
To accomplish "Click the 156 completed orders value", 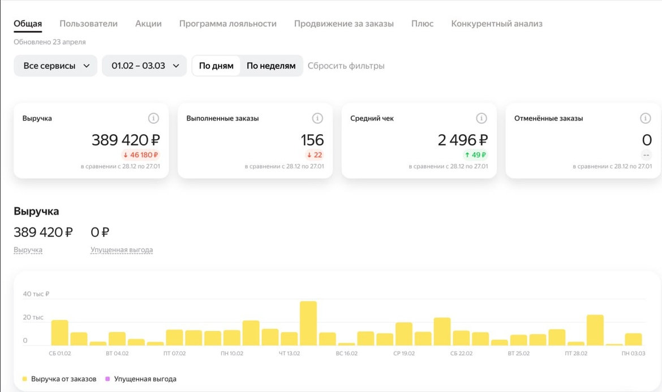I will tap(312, 140).
